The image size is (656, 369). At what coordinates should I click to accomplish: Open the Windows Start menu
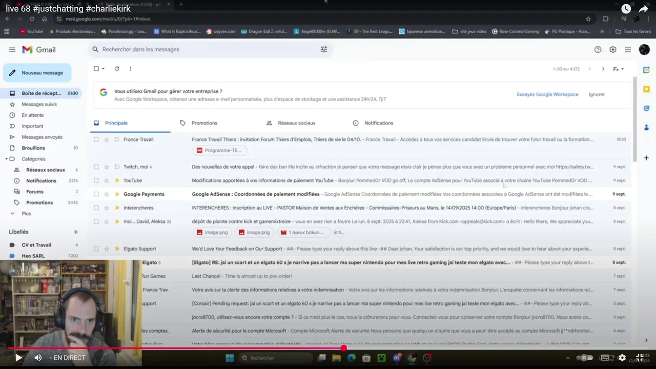tap(229, 358)
